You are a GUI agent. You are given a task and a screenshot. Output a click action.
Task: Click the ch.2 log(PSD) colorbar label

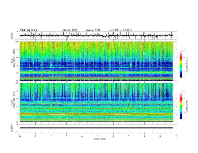click(187, 106)
